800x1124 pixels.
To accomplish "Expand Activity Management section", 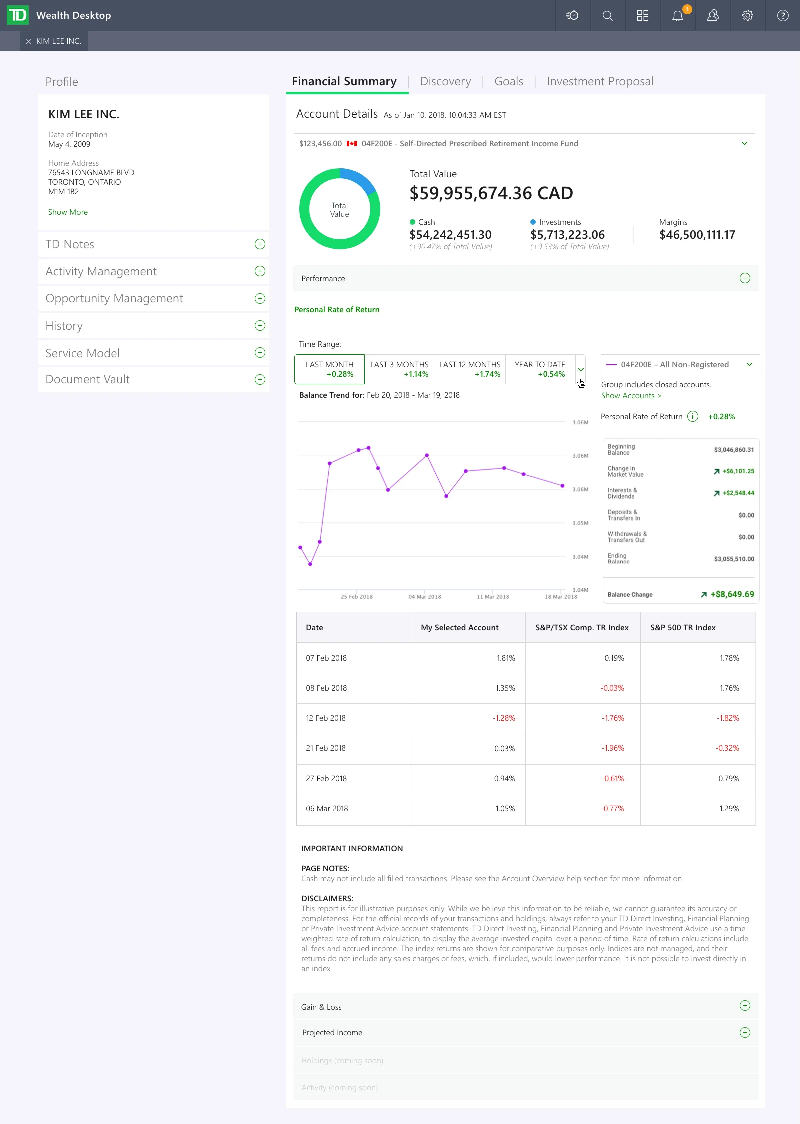I will 260,271.
